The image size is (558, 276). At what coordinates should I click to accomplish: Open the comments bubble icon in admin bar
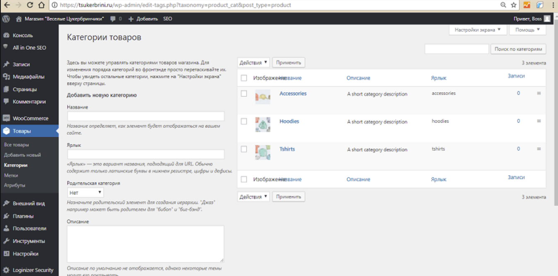click(x=113, y=19)
